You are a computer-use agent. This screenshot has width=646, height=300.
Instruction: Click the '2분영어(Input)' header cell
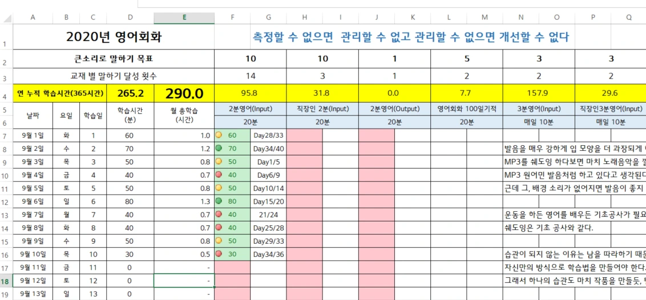[251, 109]
